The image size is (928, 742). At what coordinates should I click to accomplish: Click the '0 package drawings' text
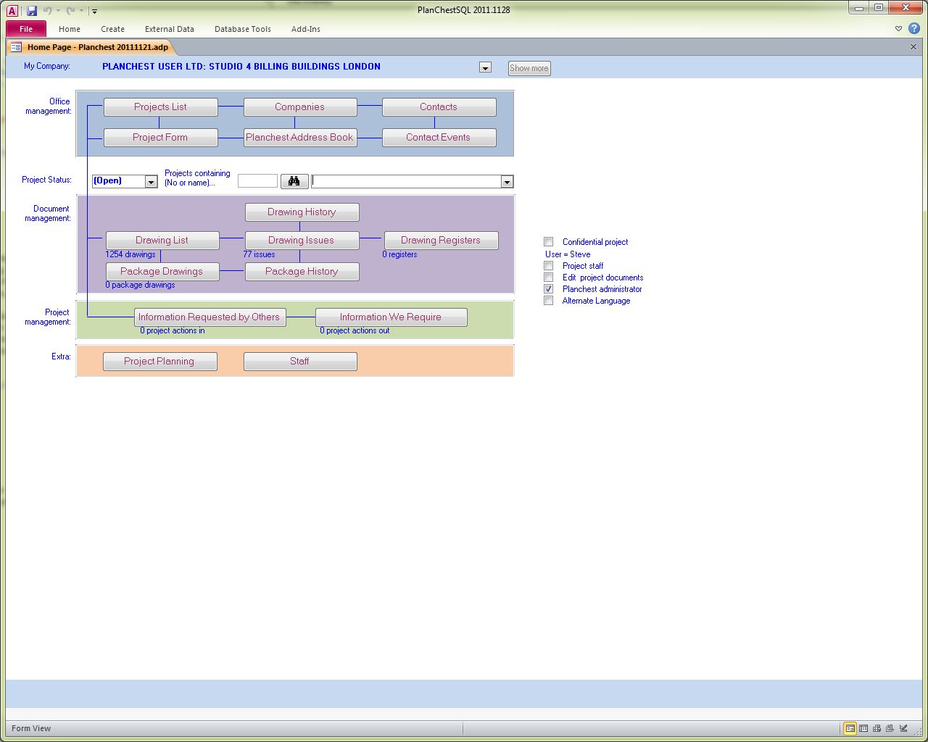point(140,285)
